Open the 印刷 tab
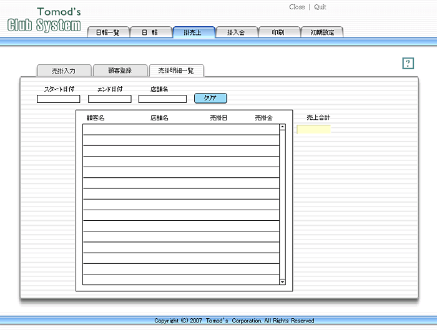 click(x=278, y=32)
